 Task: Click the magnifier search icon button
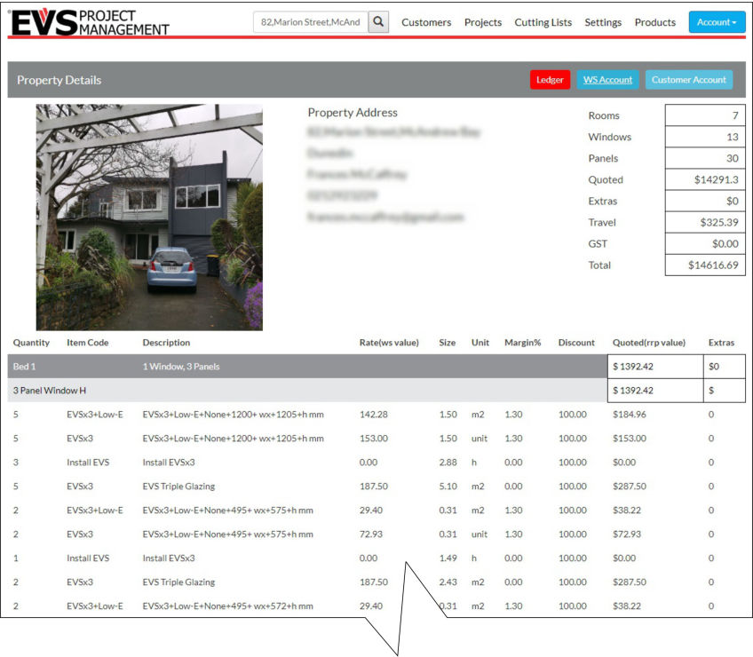click(379, 22)
